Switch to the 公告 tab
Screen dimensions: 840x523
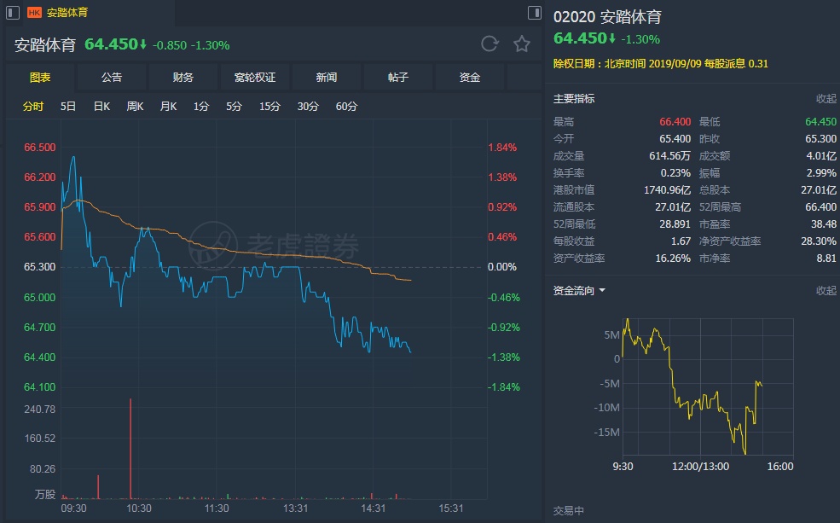(x=112, y=78)
